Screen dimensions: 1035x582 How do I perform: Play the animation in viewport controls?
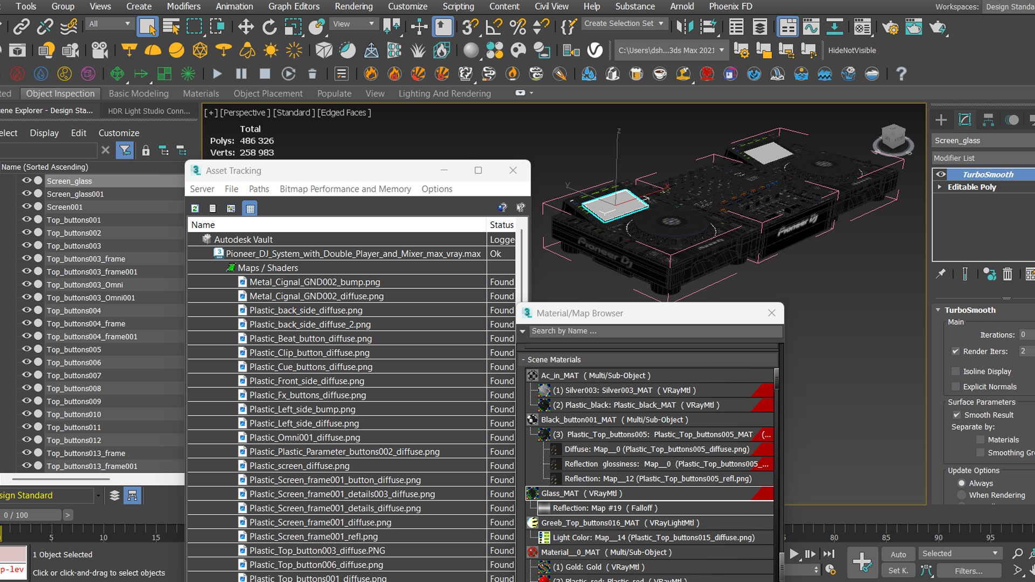pos(794,553)
